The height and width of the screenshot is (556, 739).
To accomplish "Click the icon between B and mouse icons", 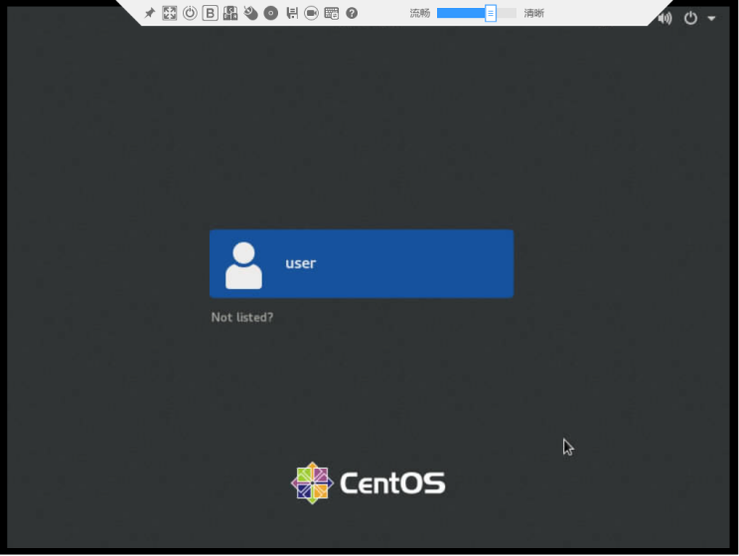I will (230, 13).
